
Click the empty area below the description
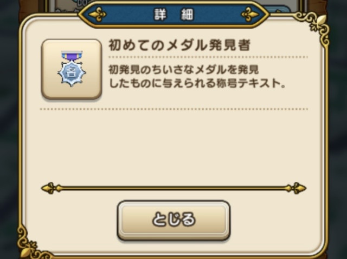tap(173, 147)
